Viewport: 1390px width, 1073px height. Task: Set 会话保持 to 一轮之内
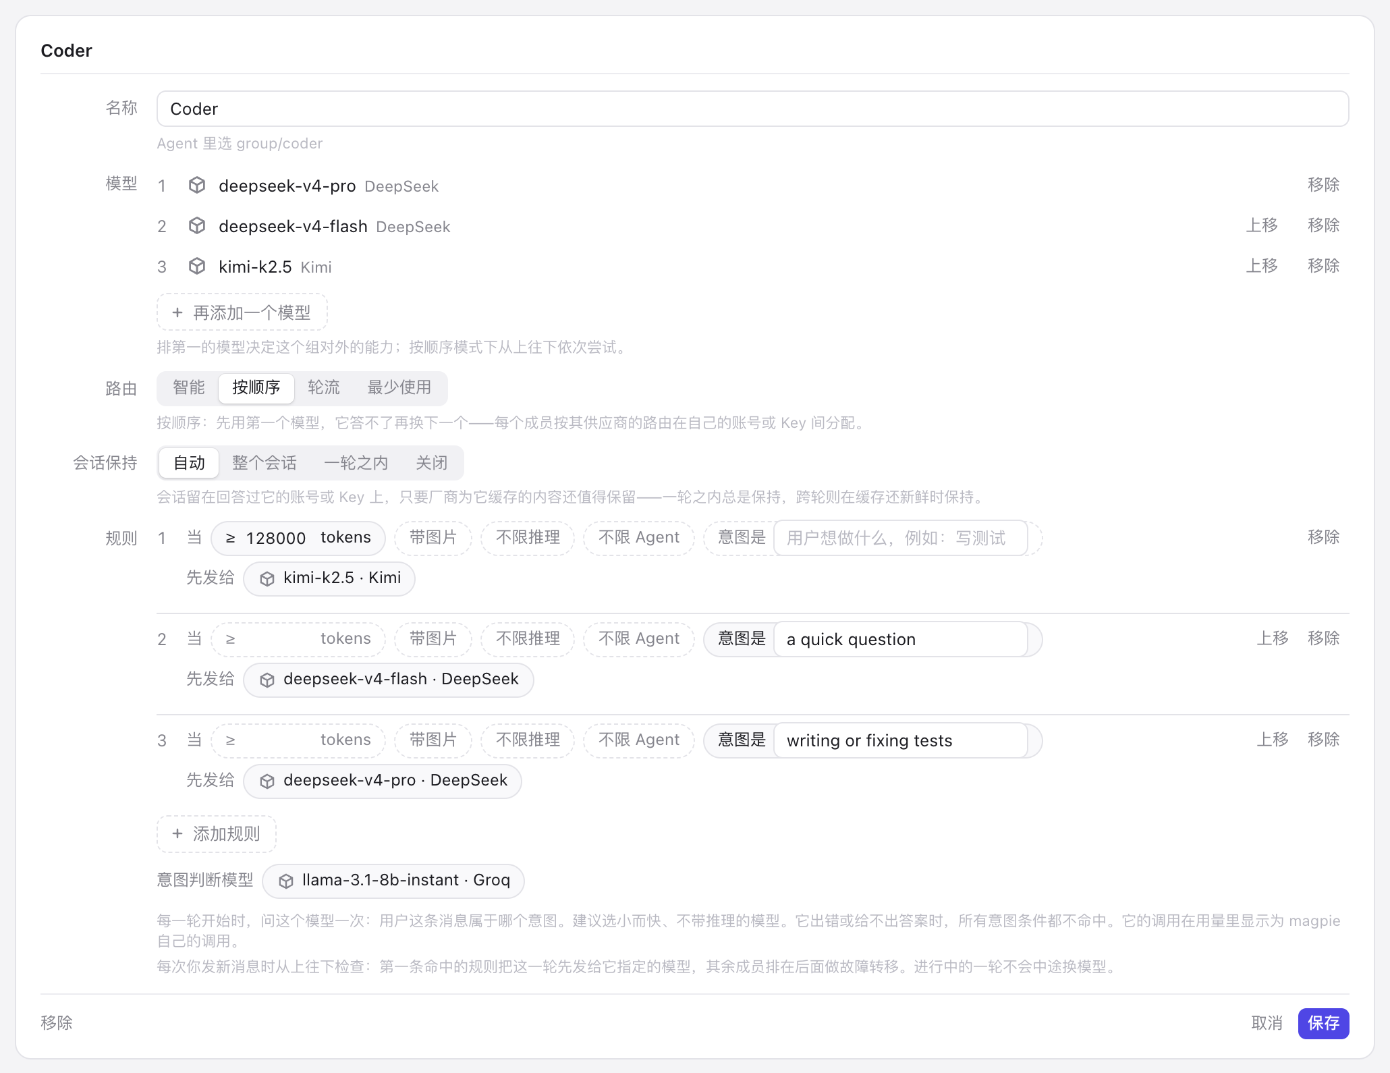tap(356, 463)
